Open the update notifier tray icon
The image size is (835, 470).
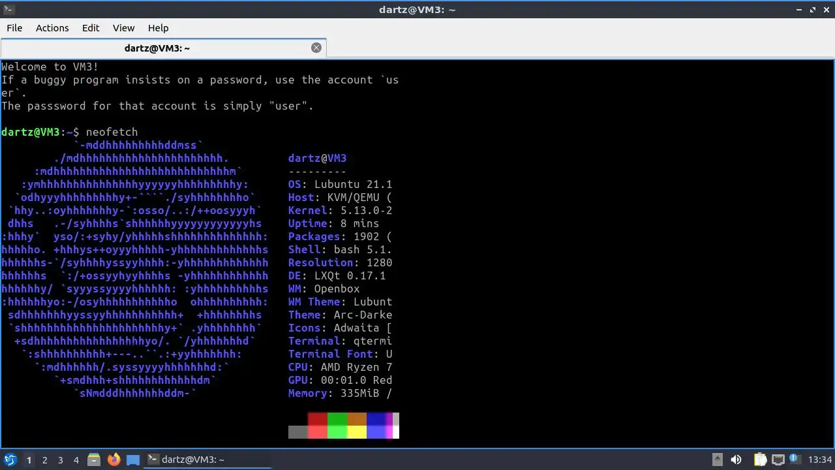795,460
